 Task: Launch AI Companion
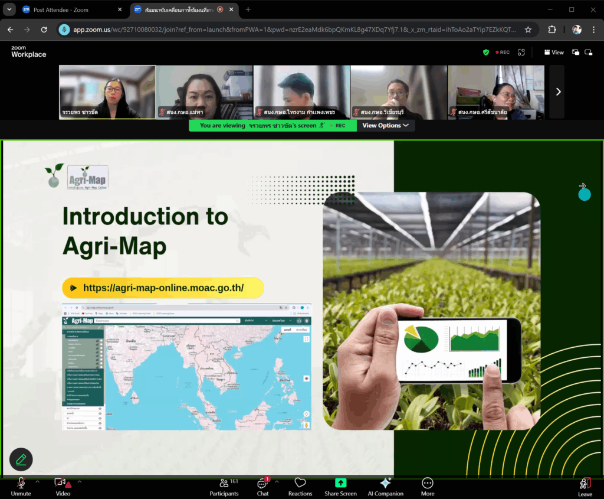pyautogui.click(x=385, y=487)
